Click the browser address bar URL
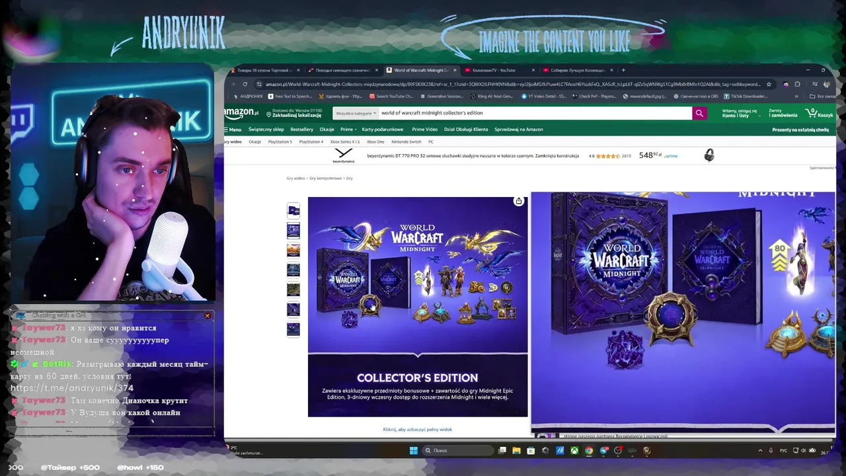846x476 pixels. pos(512,84)
